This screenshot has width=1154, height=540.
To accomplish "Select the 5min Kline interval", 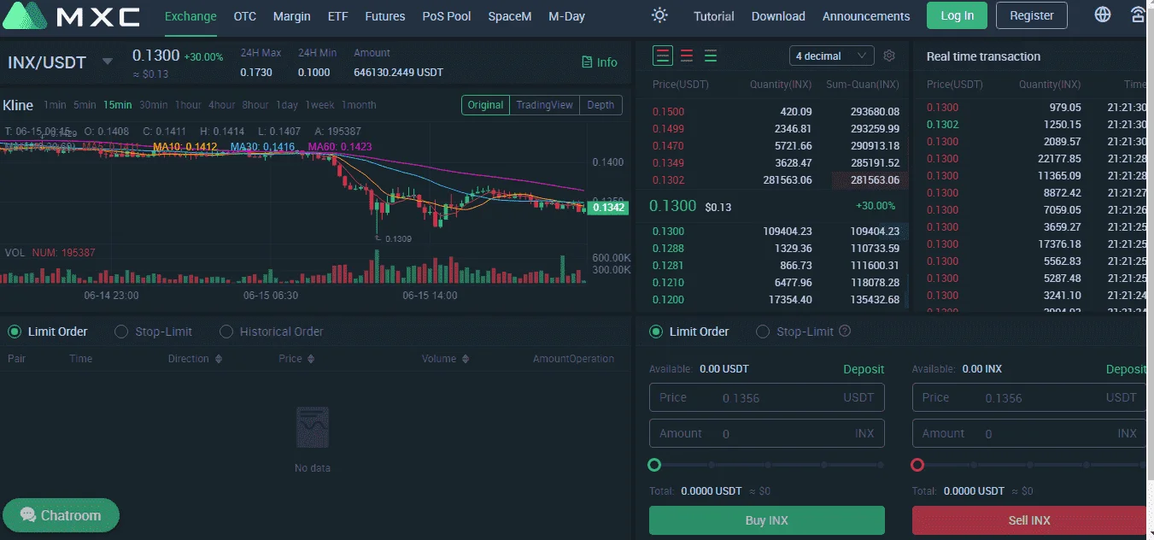I will [85, 105].
